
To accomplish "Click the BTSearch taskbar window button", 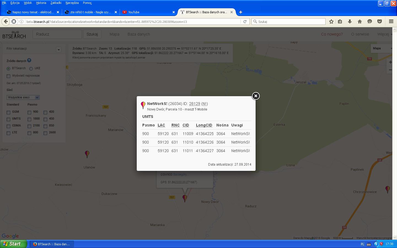I will point(52,244).
